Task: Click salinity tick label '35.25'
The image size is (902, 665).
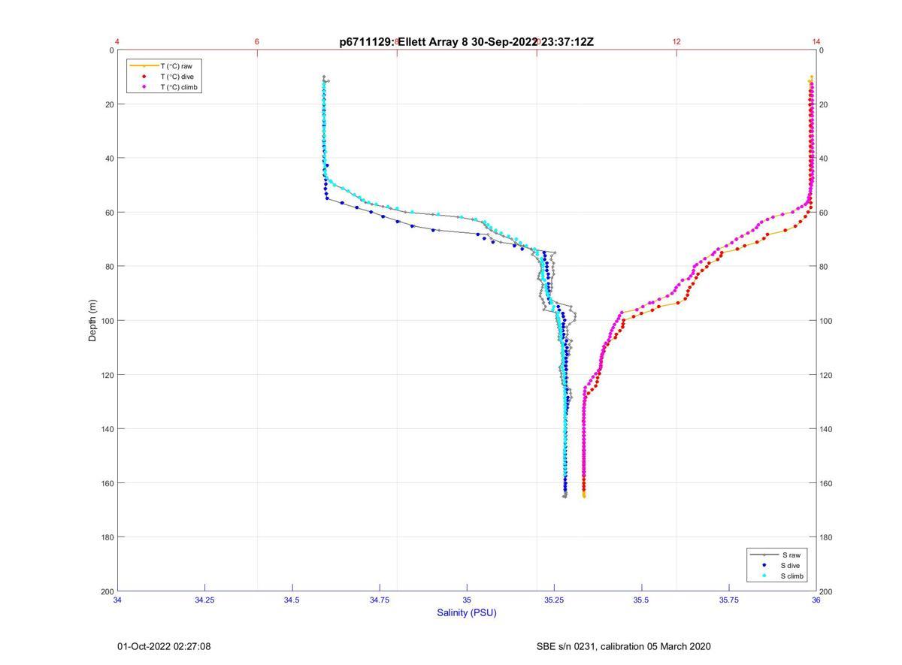Action: (554, 600)
